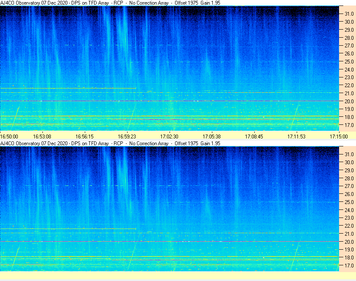Click the 19.0 frequency label in lower spectrogram
Image resolution: width=356 pixels, height=281 pixels.
point(349,250)
